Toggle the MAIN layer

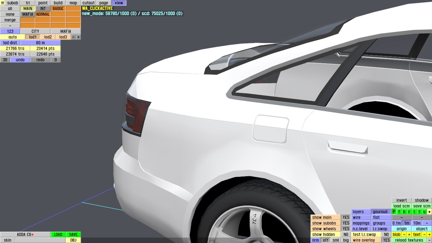[28, 9]
